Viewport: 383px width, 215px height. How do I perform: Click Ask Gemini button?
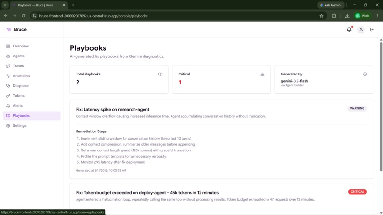point(331,5)
